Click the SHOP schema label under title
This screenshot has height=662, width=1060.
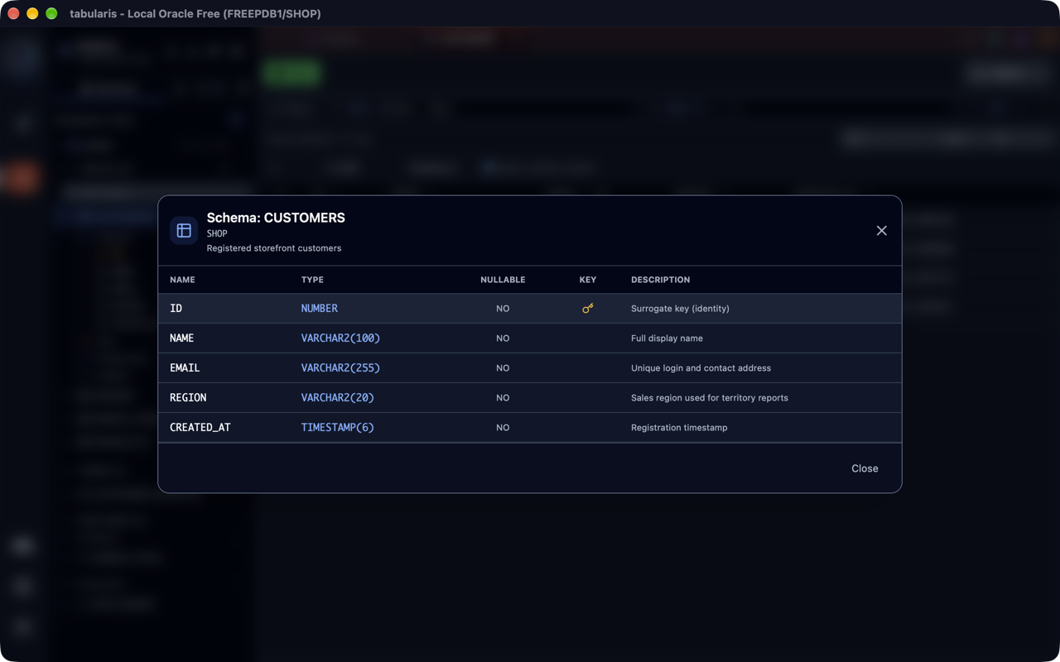pos(217,234)
